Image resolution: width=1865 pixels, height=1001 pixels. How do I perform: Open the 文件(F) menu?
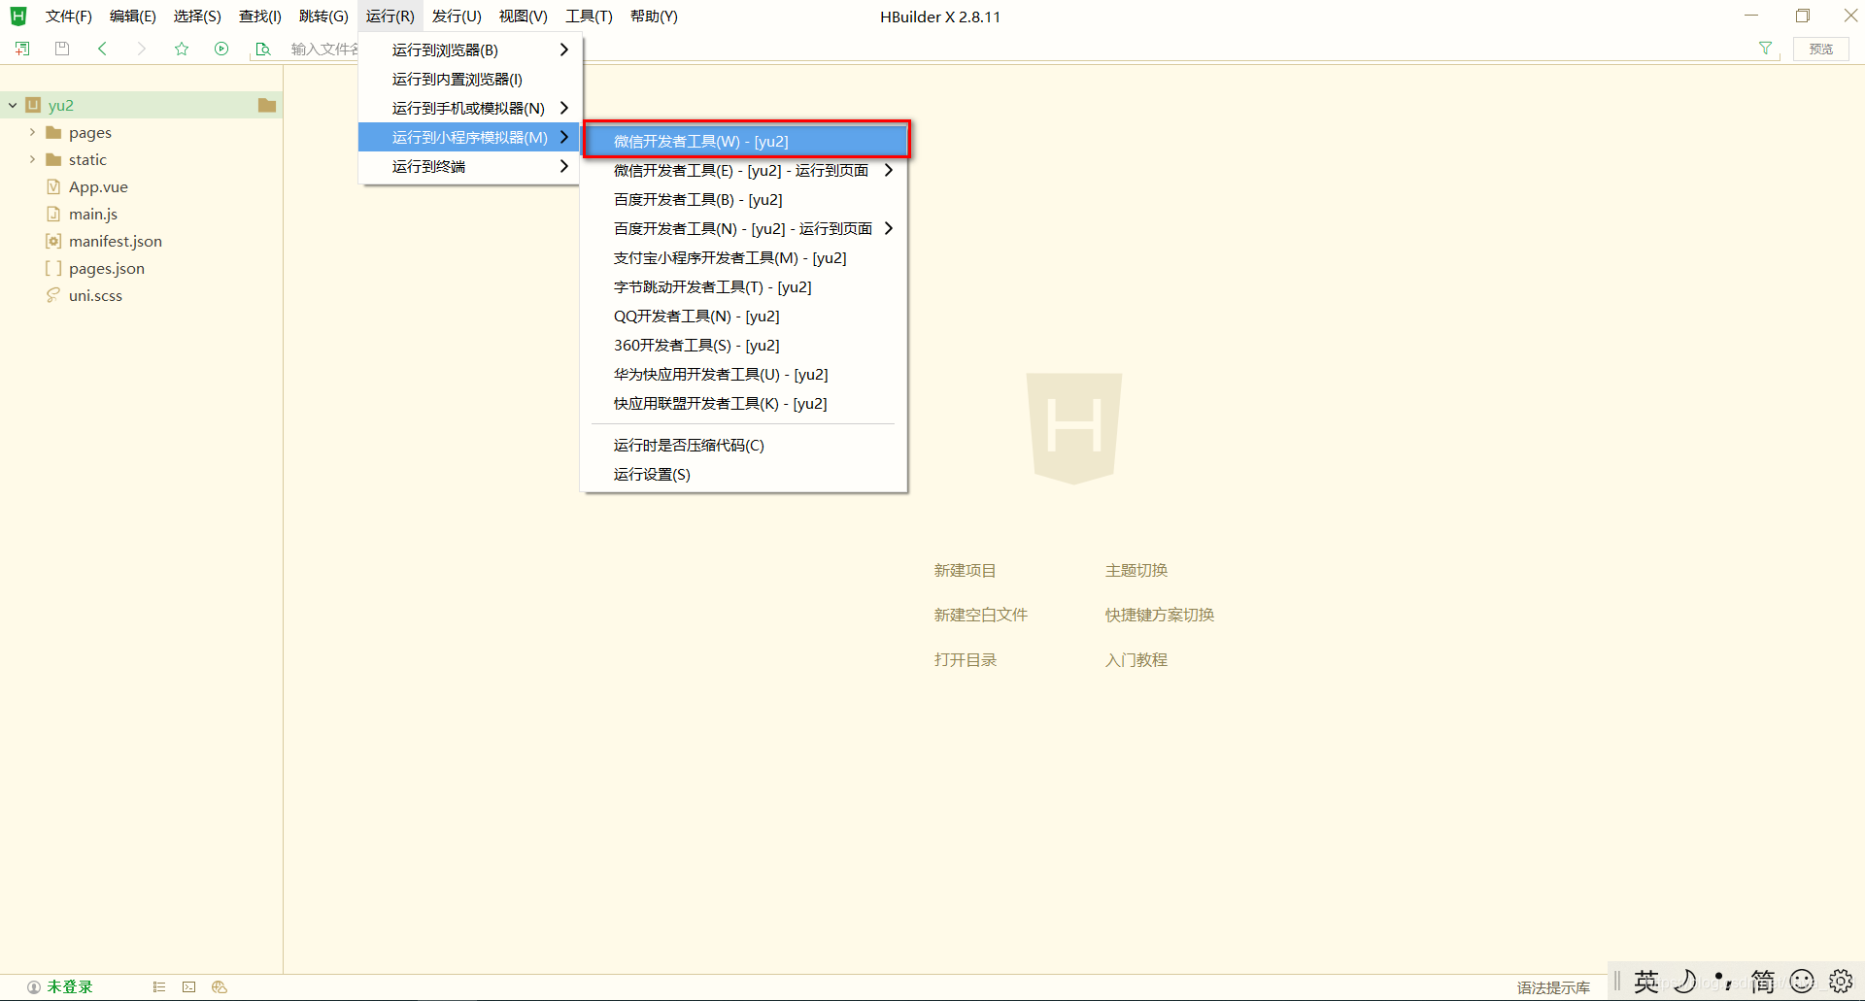pos(68,17)
